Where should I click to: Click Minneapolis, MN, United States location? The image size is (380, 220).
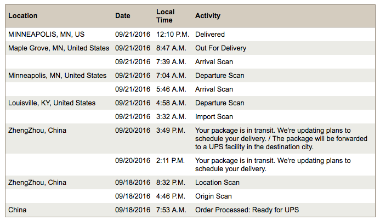click(57, 75)
